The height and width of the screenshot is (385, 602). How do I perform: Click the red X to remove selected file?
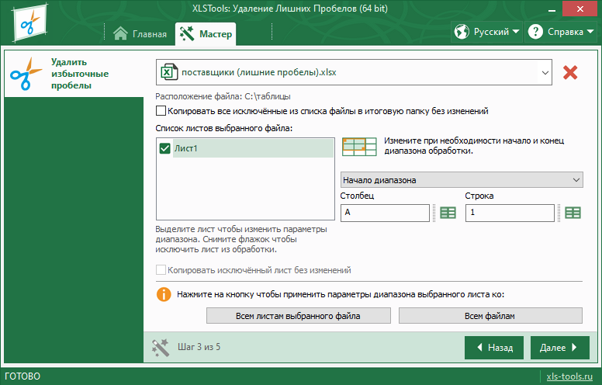(570, 73)
